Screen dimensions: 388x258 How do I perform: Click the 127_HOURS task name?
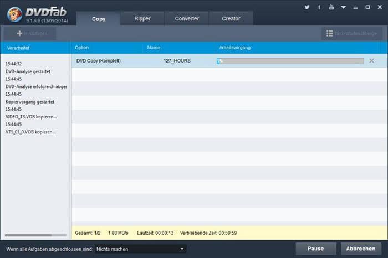[177, 61]
